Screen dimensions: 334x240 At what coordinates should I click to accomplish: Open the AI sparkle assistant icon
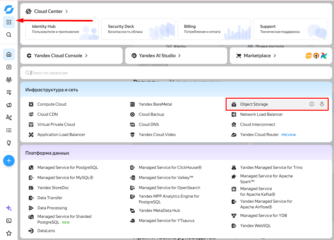coord(9,208)
